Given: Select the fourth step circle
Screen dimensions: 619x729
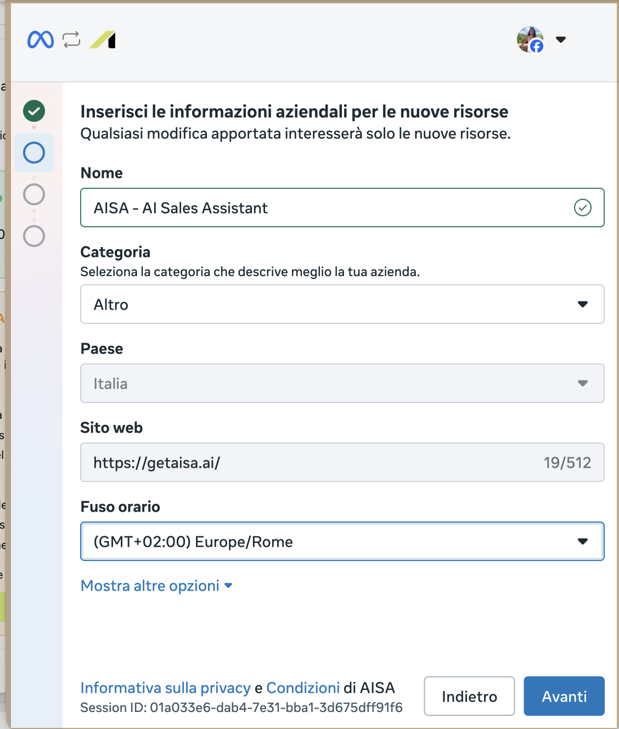Looking at the screenshot, I should tap(34, 236).
